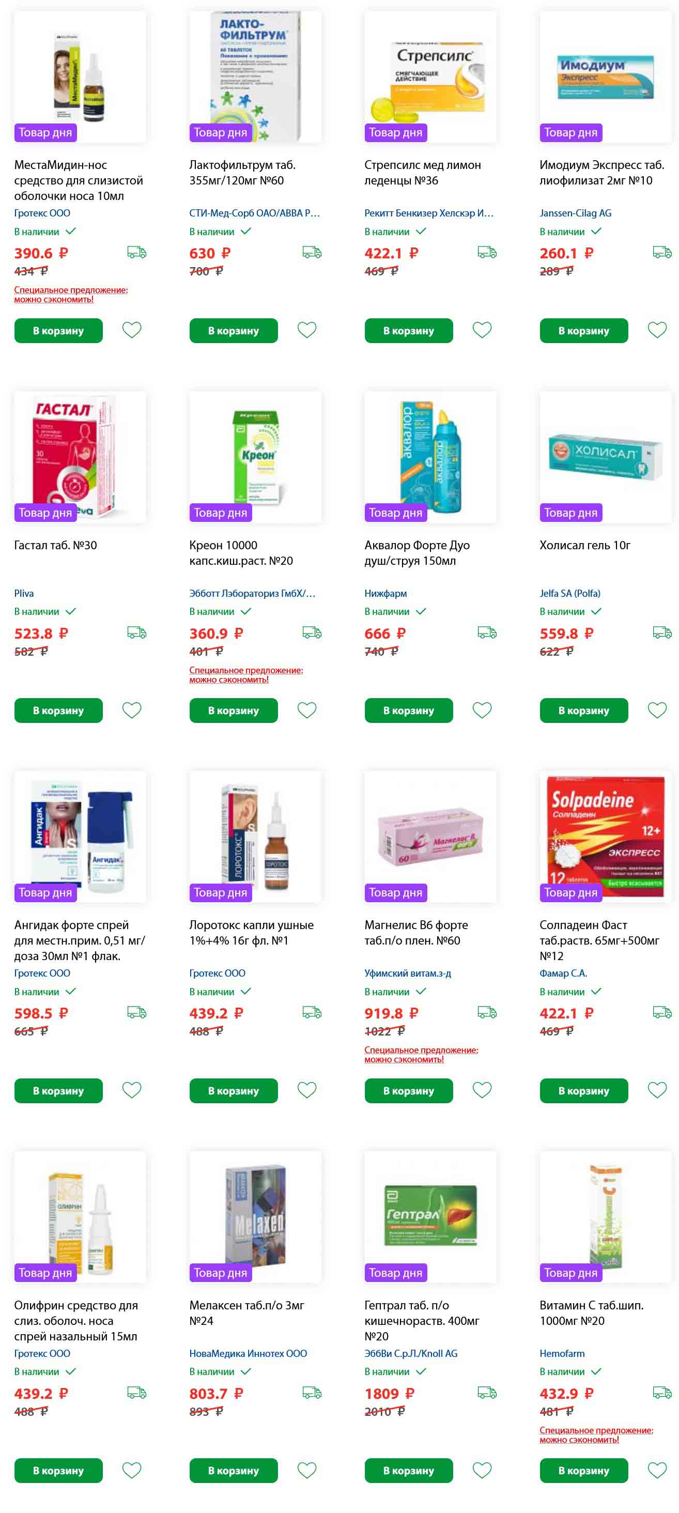Click delivery truck icon for Имодиум Экспресс
Viewport: 679px width, 1513px height.
662,253
